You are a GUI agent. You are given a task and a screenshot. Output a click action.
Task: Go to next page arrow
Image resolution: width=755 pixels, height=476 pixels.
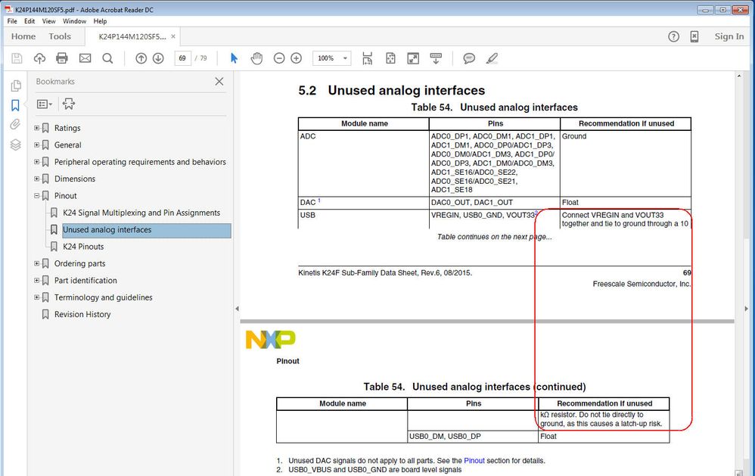(158, 58)
